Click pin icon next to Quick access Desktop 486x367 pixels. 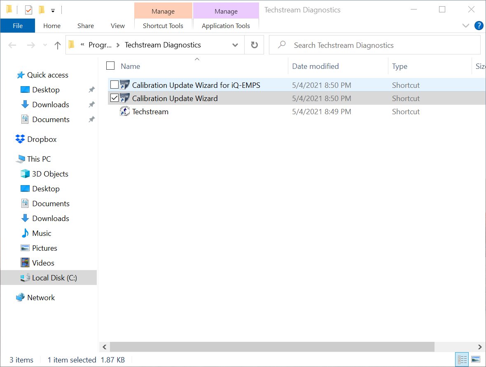point(91,89)
